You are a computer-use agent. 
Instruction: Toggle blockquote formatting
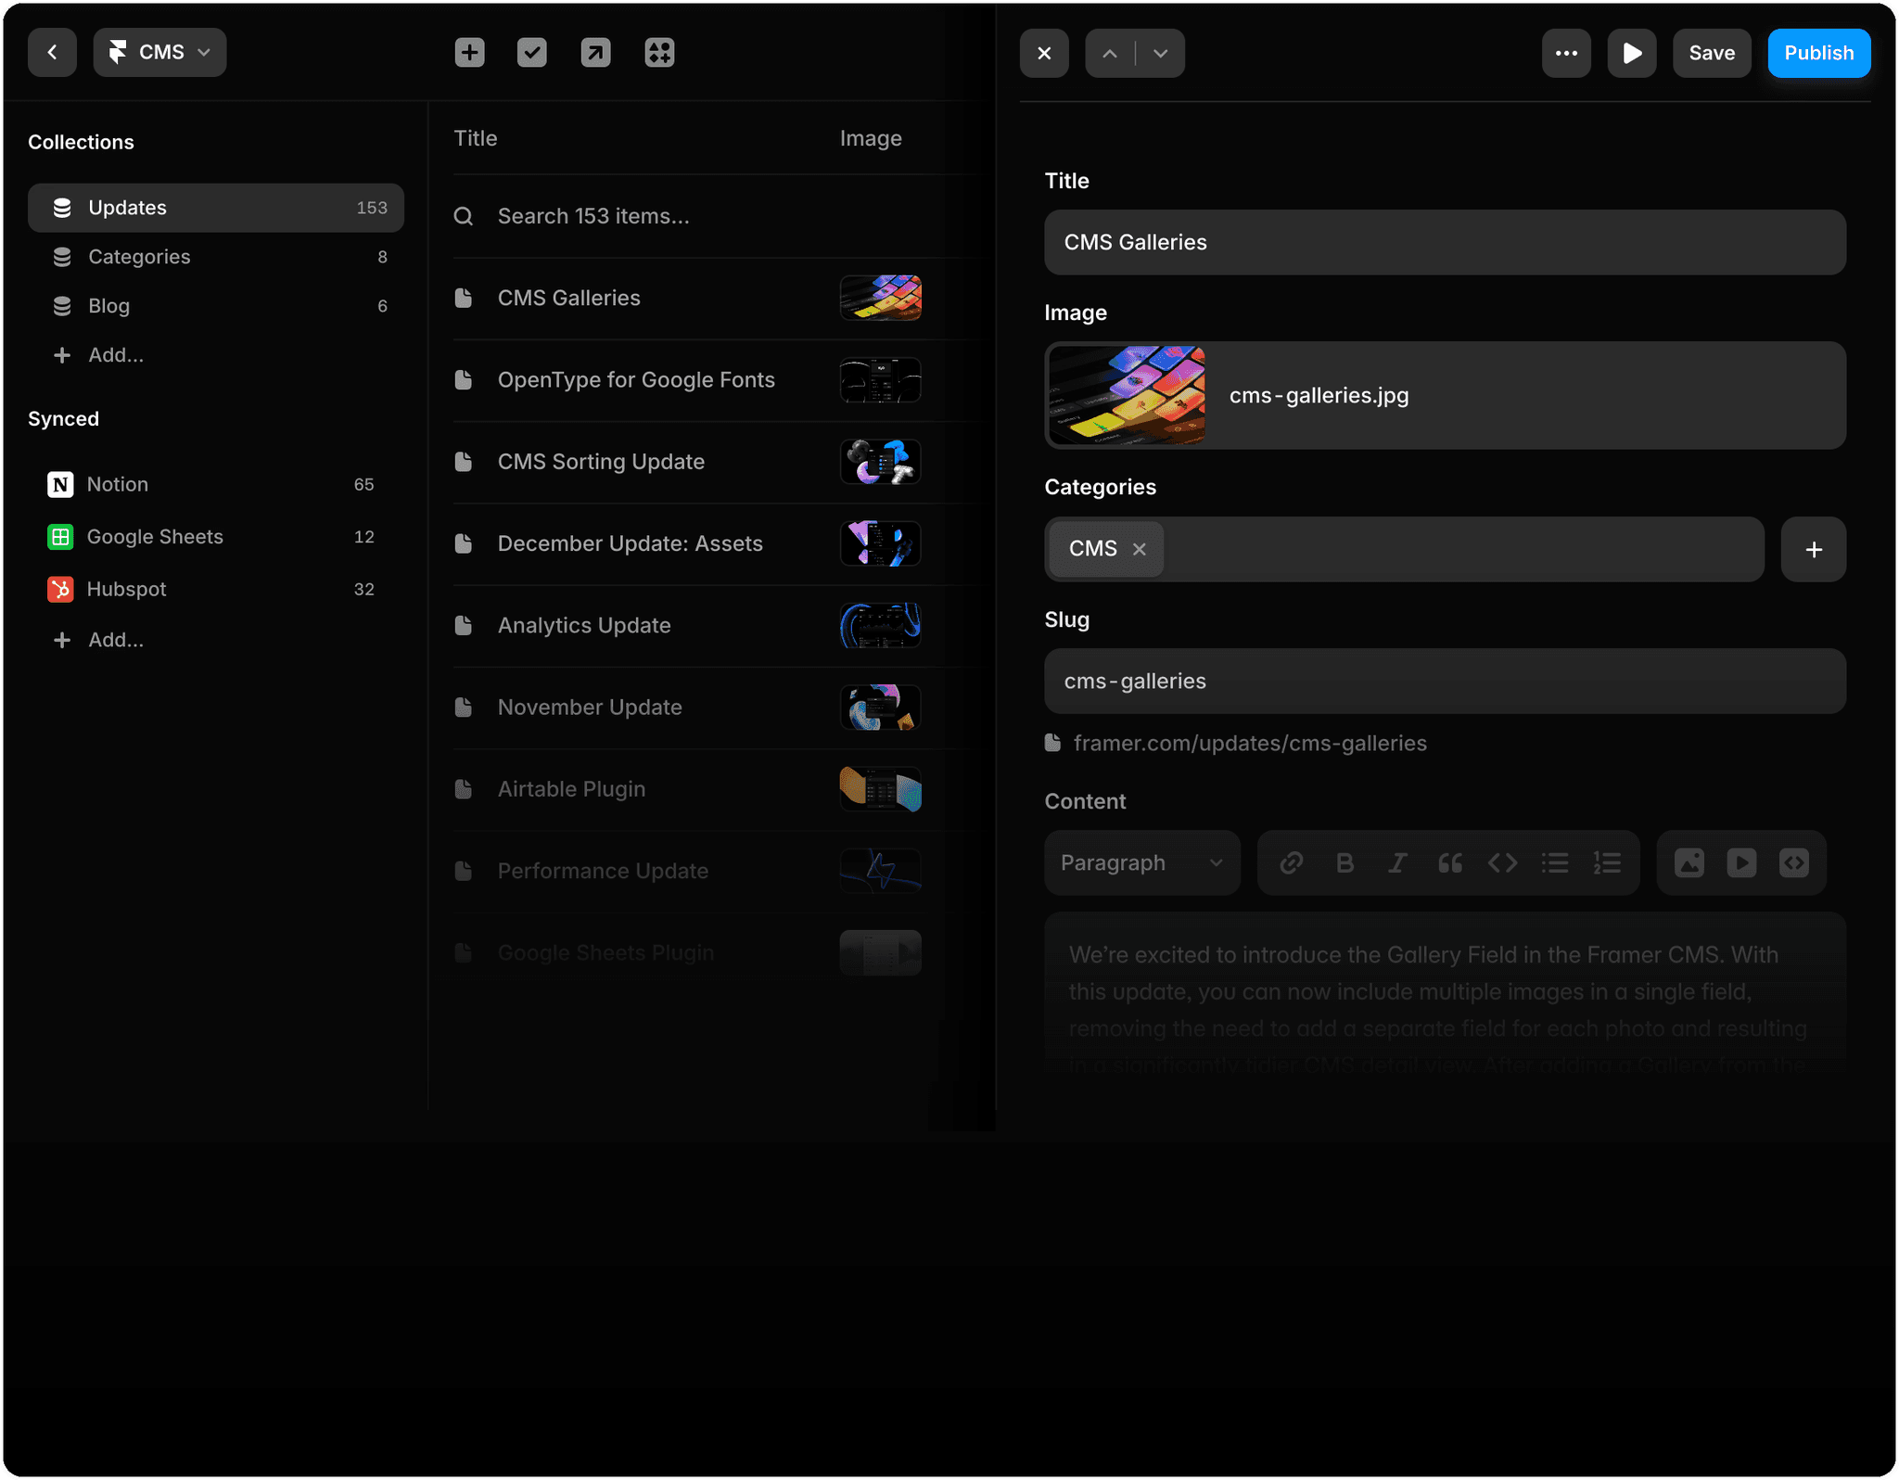tap(1450, 863)
